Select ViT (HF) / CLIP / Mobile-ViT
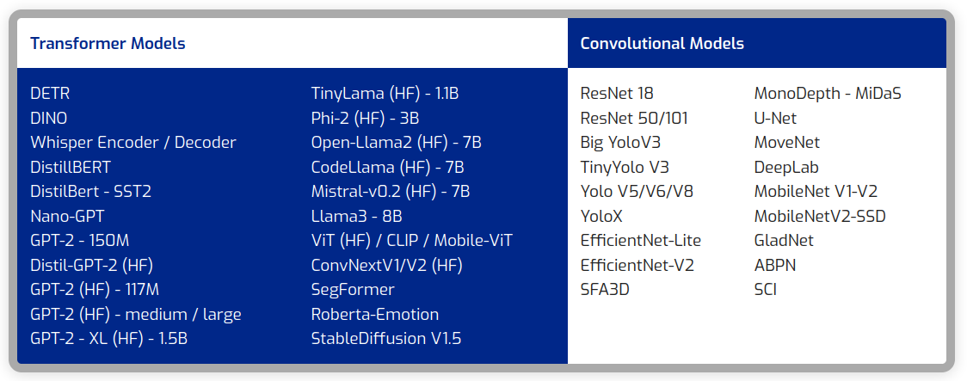Screen dimensions: 967x381 (x=412, y=241)
